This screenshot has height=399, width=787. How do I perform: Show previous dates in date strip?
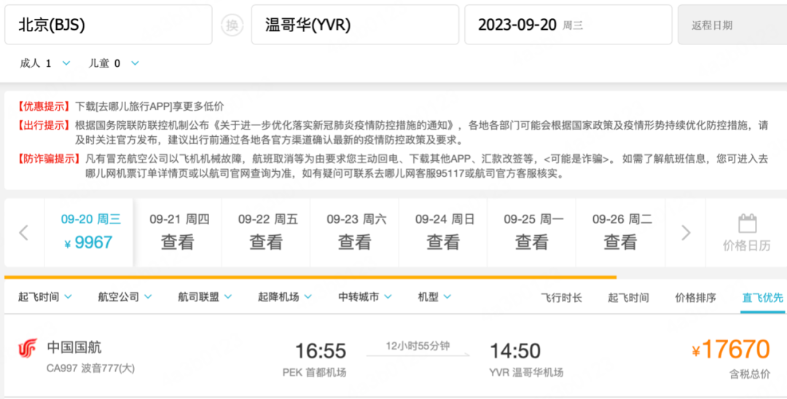coord(23,232)
